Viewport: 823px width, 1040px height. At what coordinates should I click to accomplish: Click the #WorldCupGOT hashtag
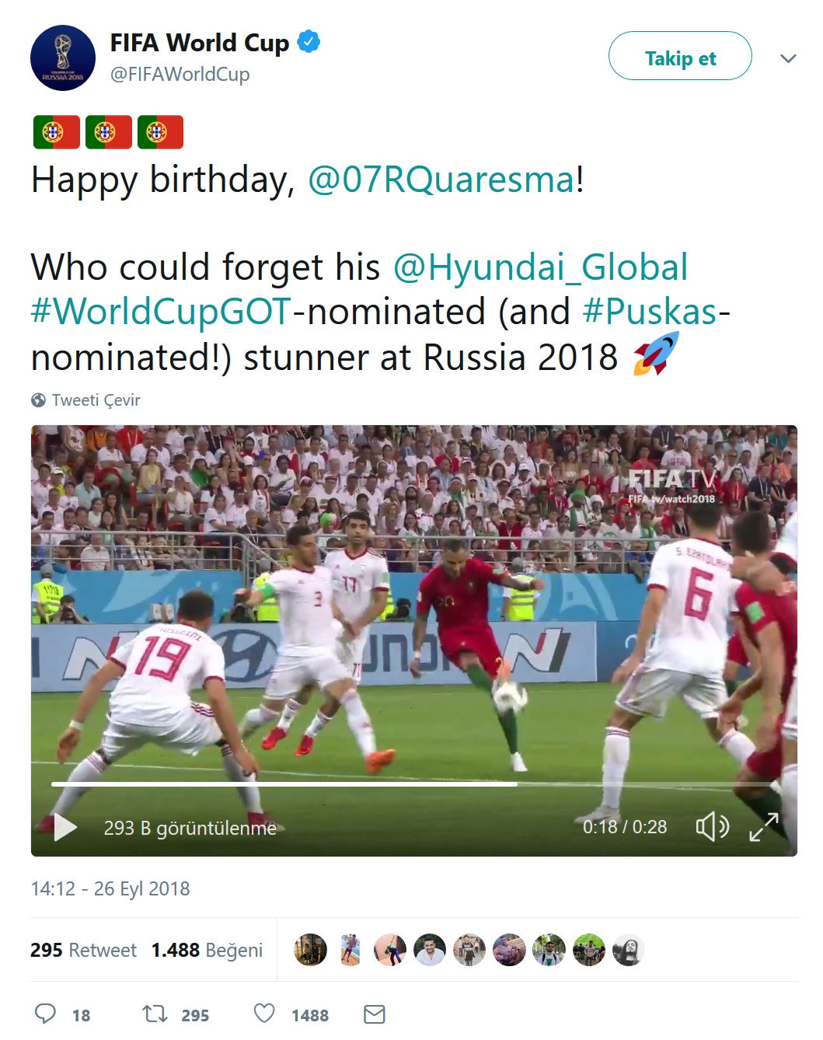(161, 312)
